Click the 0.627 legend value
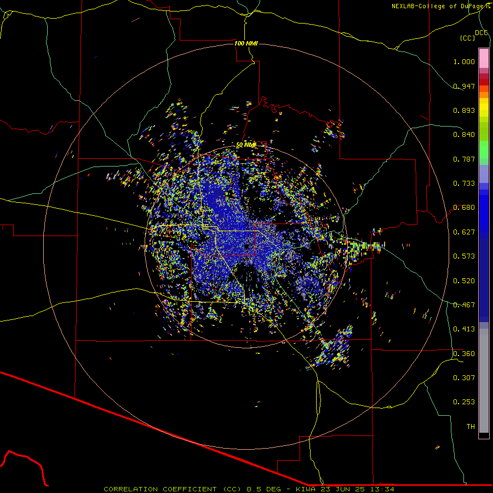This screenshot has width=493, height=493. (x=464, y=232)
